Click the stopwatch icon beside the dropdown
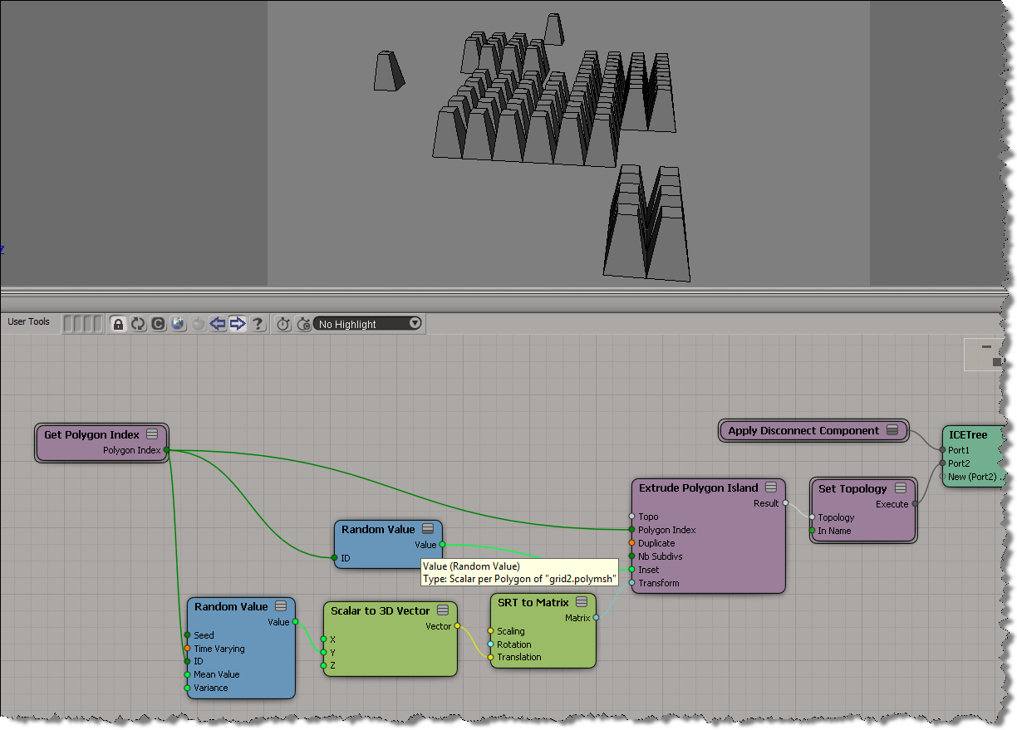 click(x=303, y=324)
